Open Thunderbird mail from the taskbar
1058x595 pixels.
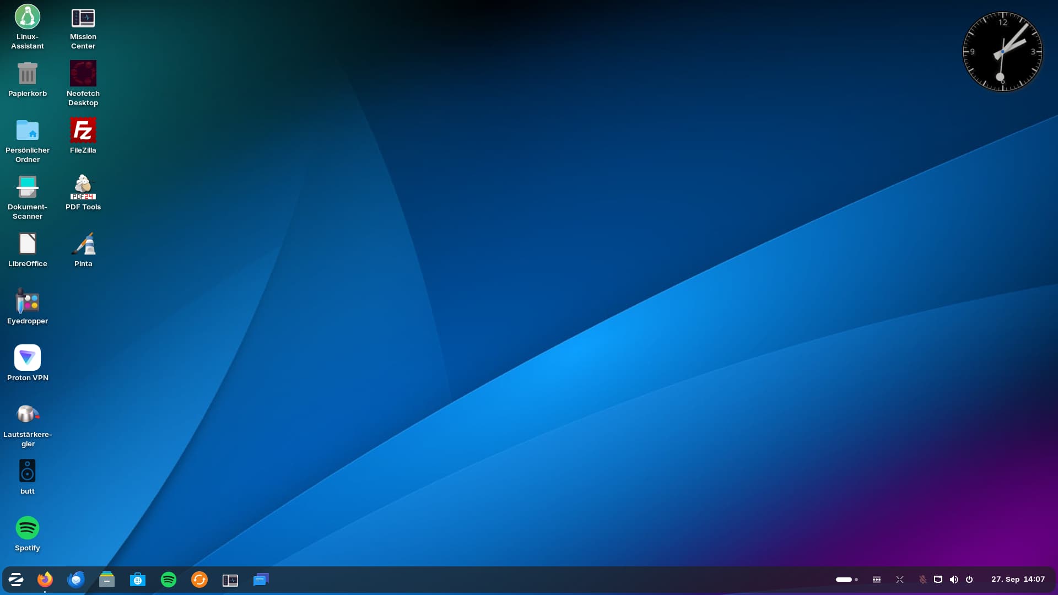pos(76,580)
